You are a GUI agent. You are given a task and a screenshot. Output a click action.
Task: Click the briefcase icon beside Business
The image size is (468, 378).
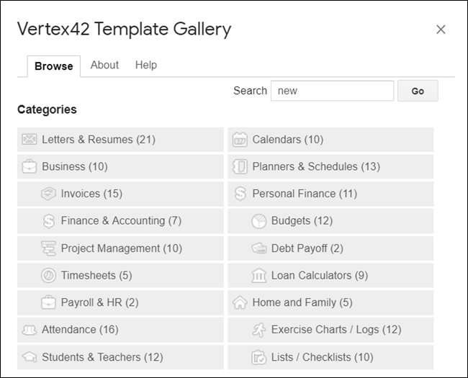click(30, 167)
